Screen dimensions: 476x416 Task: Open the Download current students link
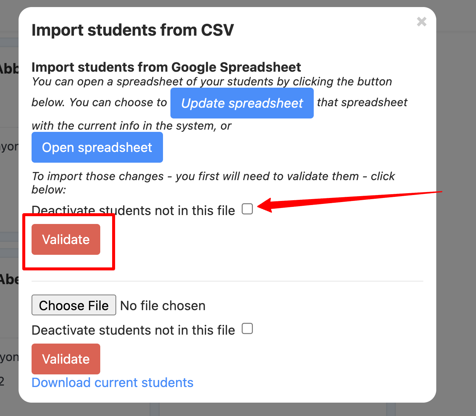click(x=113, y=383)
